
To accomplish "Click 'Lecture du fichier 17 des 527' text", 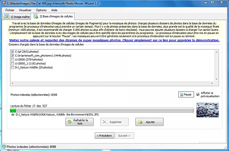I will 29,106.
